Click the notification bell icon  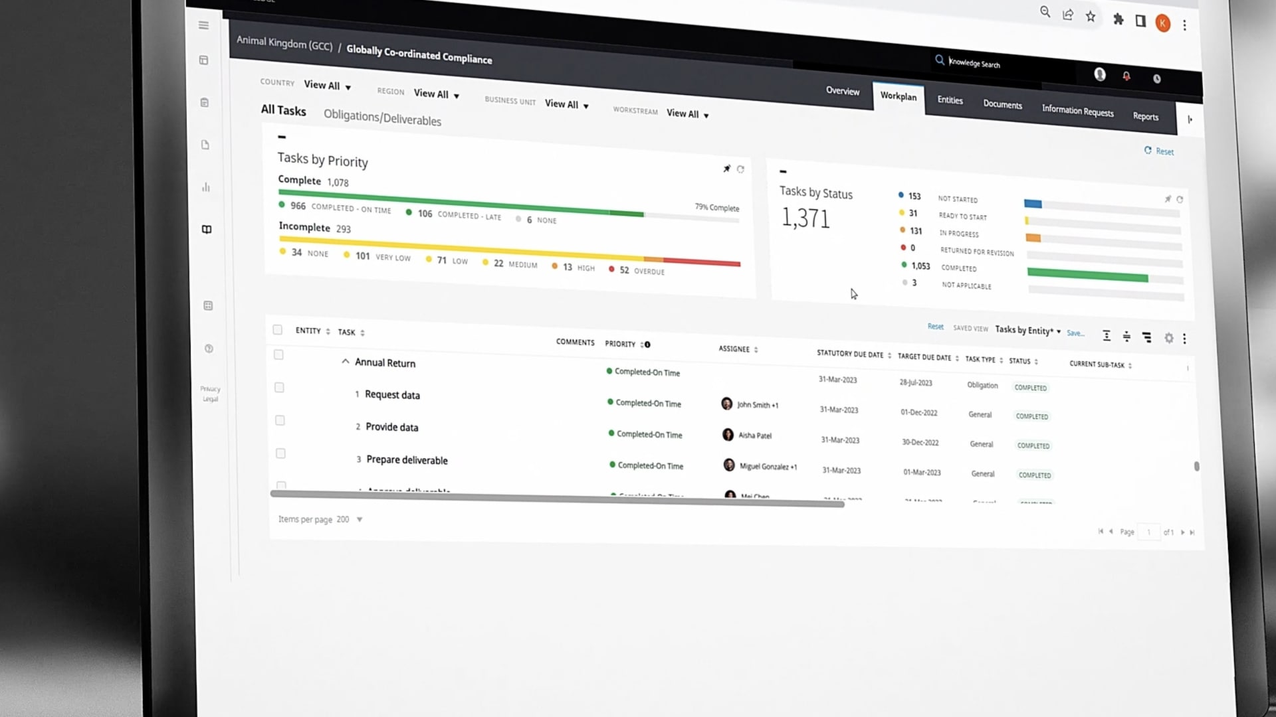tap(1126, 76)
